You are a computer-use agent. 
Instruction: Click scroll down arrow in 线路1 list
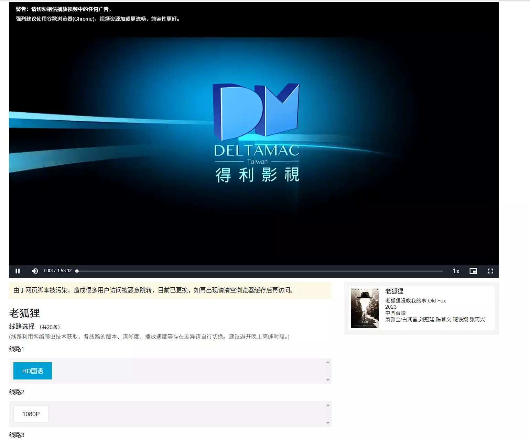pyautogui.click(x=328, y=380)
